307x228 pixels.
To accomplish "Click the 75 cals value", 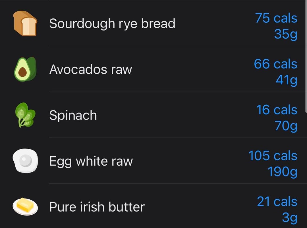I will click(276, 18).
